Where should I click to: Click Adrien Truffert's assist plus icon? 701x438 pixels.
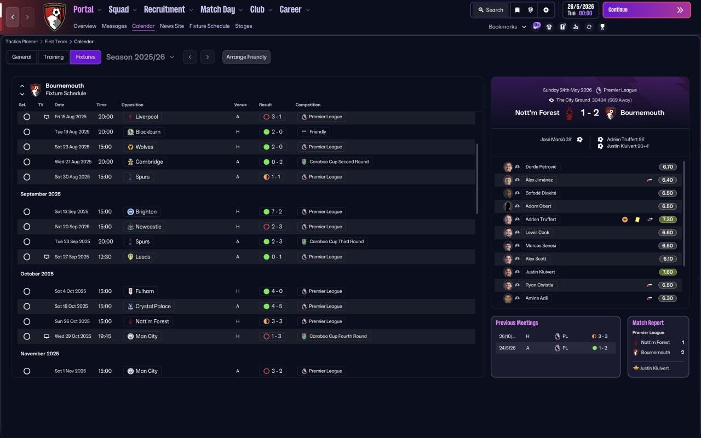coord(625,220)
